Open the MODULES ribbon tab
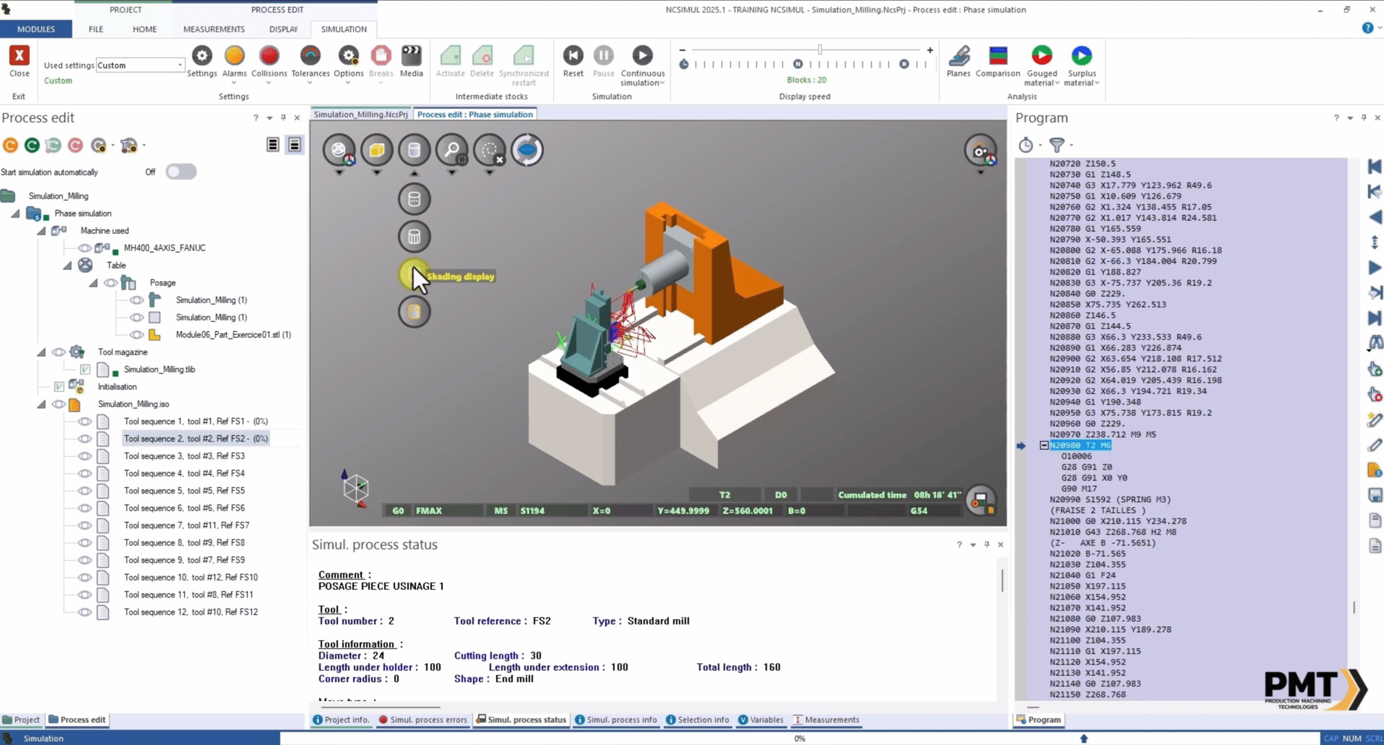The width and height of the screenshot is (1384, 745). [36, 29]
